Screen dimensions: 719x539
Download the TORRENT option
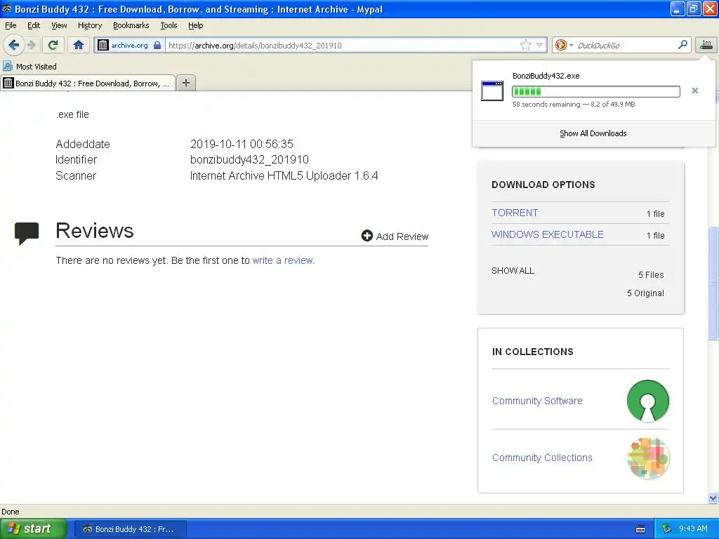pyautogui.click(x=515, y=213)
